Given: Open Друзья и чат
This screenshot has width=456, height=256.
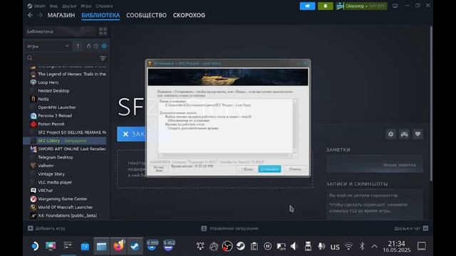Looking at the screenshot, I should tap(411, 228).
